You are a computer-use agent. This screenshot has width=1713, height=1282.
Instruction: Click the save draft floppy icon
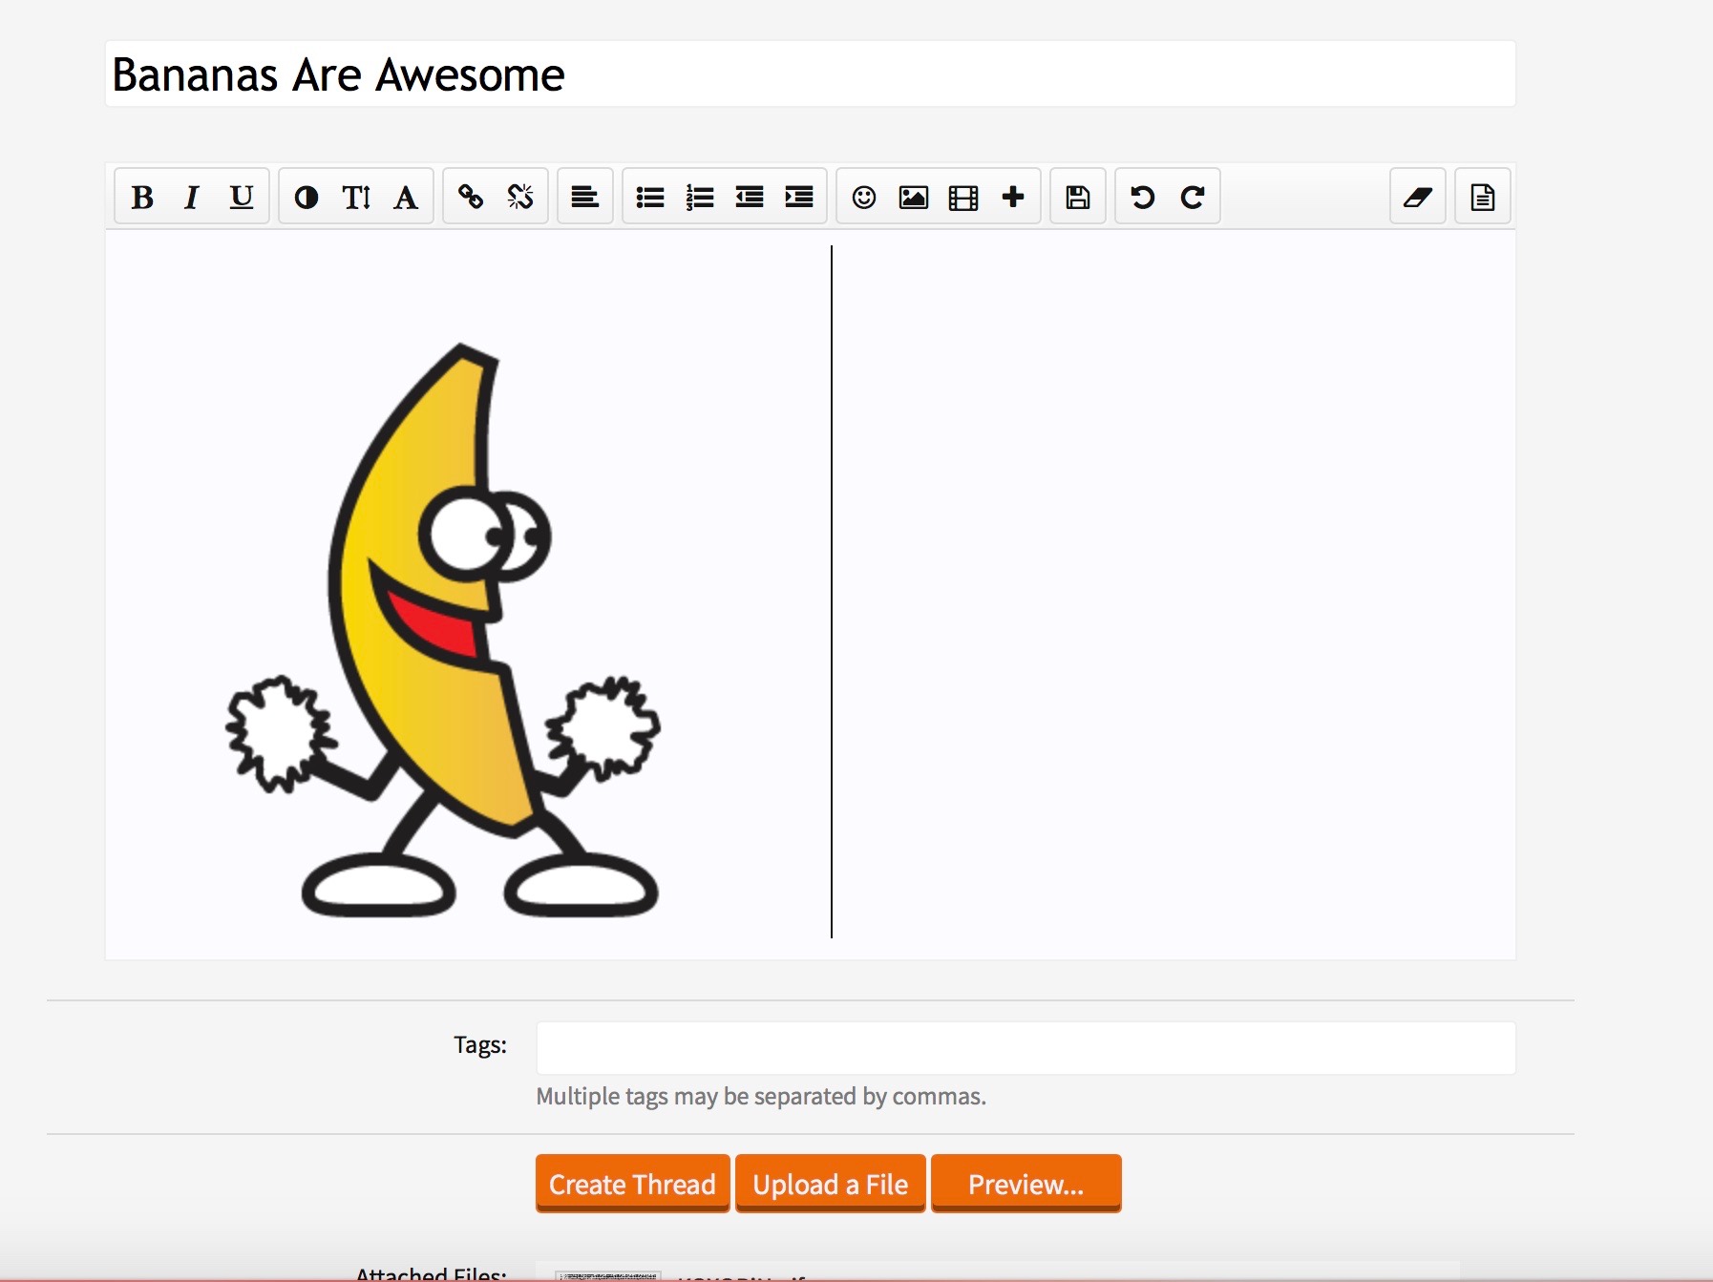pos(1078,197)
